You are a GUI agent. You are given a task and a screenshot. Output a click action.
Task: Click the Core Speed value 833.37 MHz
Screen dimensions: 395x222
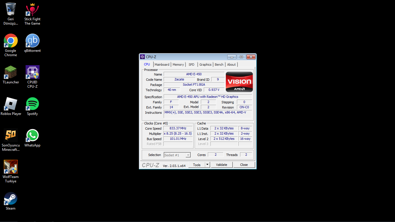point(178,128)
